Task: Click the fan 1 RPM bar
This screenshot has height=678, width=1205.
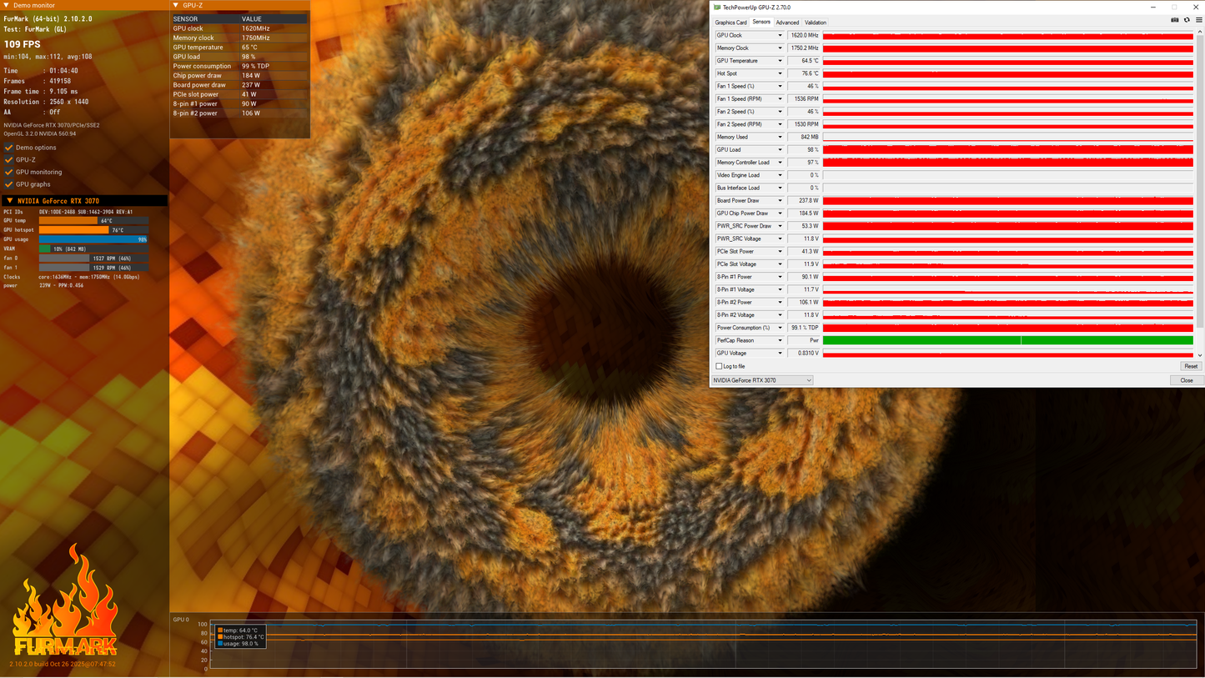Action: pos(93,268)
